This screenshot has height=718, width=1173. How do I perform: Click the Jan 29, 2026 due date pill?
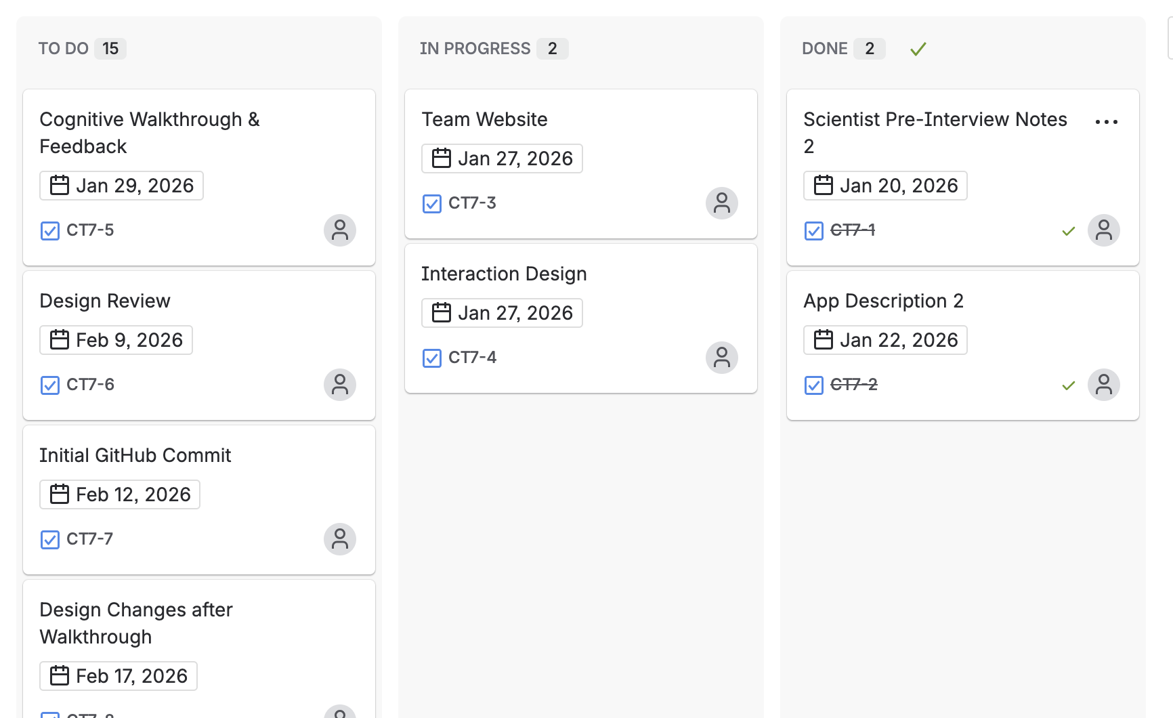(x=121, y=185)
